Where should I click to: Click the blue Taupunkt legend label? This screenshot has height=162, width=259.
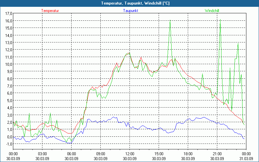(x=130, y=11)
